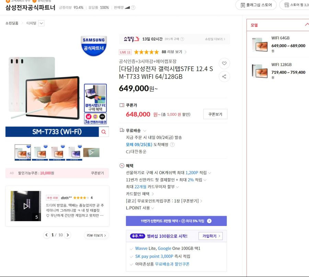309x277 pixels.
Task: Play the review video thumbnail
Action: pos(26,206)
